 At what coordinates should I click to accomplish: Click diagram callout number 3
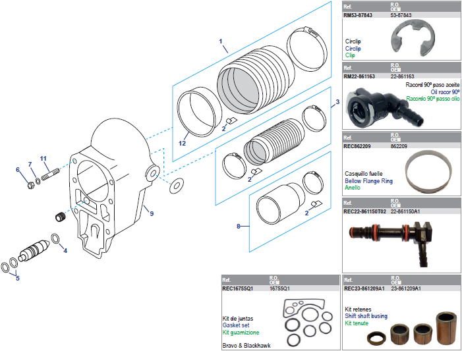pos(337,102)
